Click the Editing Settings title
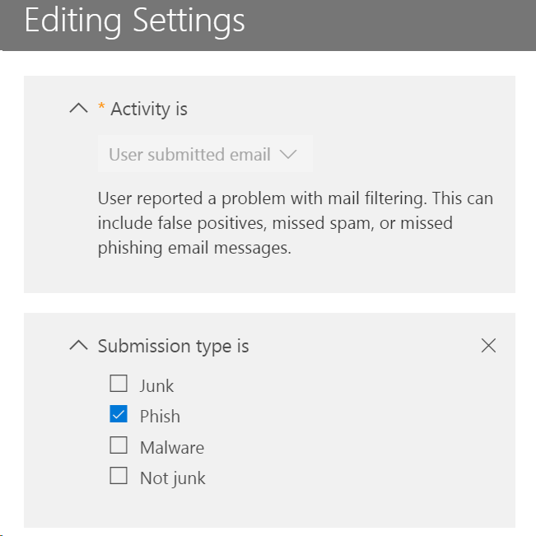Screen dimensions: 536x536 pos(134,21)
